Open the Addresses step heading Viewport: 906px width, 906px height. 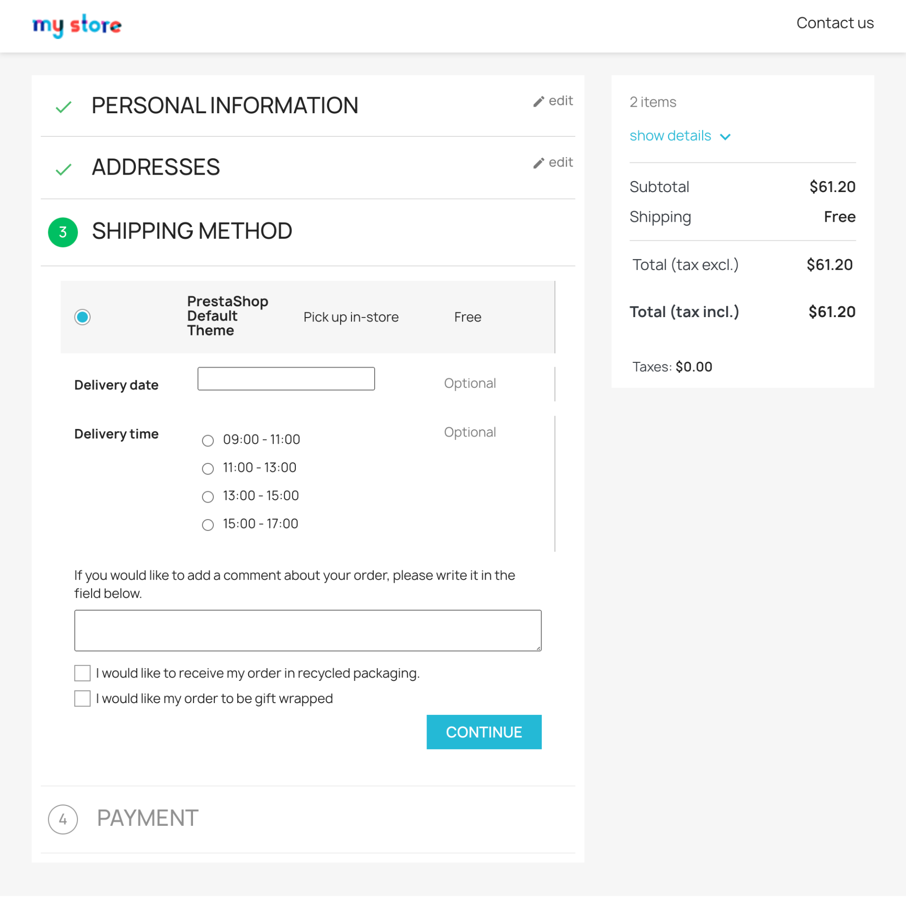point(156,167)
